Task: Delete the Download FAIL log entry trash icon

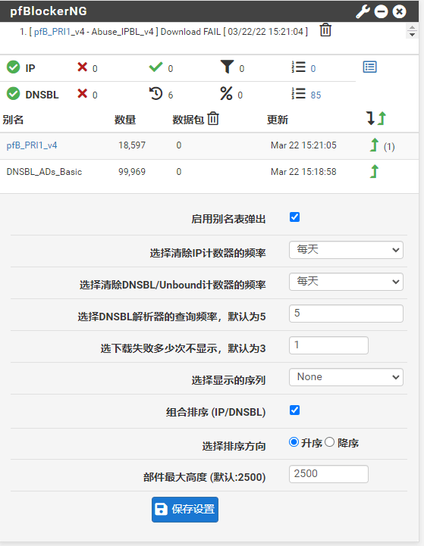Action: 325,30
